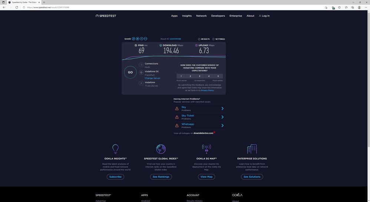Rate Vodafone customer service 5
The height and width of the screenshot is (202, 370).
coord(218,76)
